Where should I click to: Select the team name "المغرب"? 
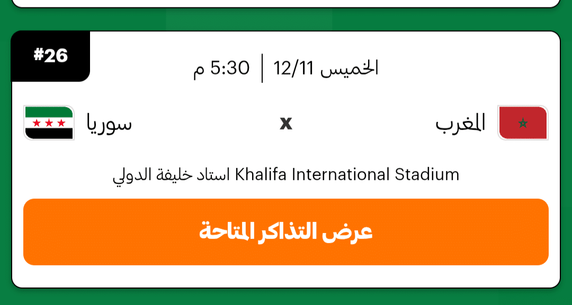pos(460,124)
